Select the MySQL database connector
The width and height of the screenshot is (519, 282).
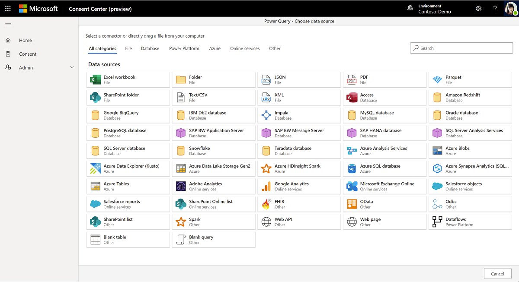click(384, 115)
